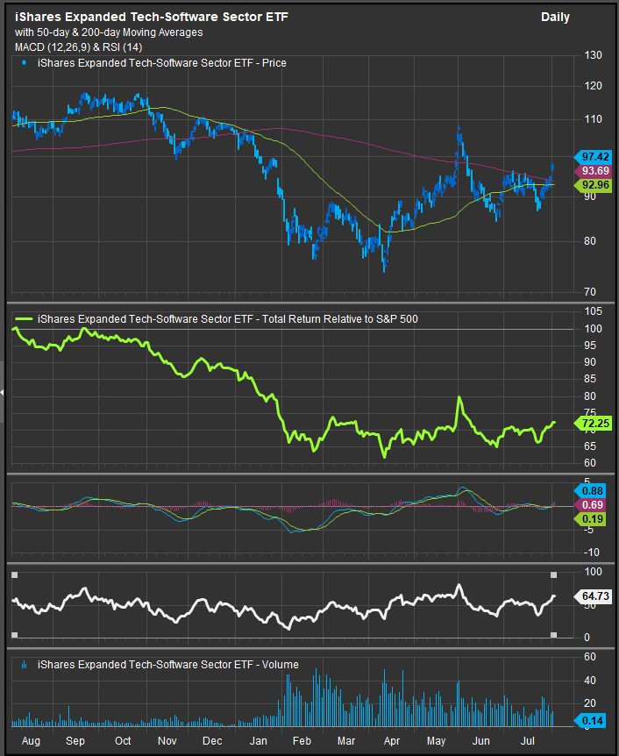Click the MACD (12,26,9) & RSI (14) label

[x=78, y=47]
